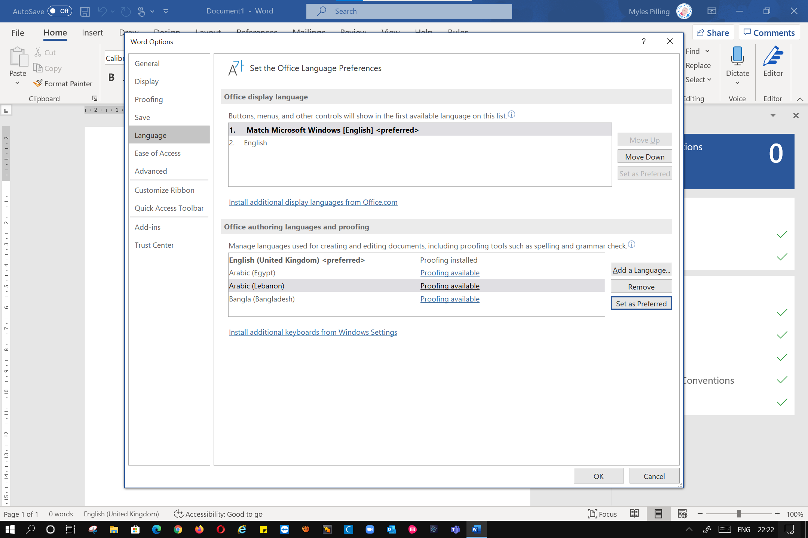Image resolution: width=808 pixels, height=538 pixels.
Task: Toggle the AutoSave switch
Action: [59, 11]
